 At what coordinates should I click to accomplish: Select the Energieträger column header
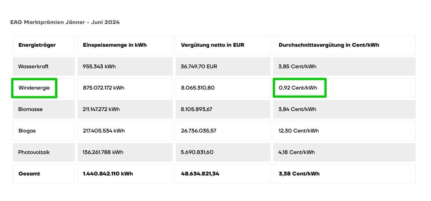[37, 45]
